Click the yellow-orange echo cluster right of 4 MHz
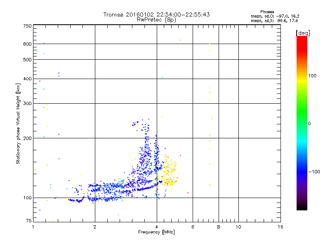330x247 pixels. point(170,170)
